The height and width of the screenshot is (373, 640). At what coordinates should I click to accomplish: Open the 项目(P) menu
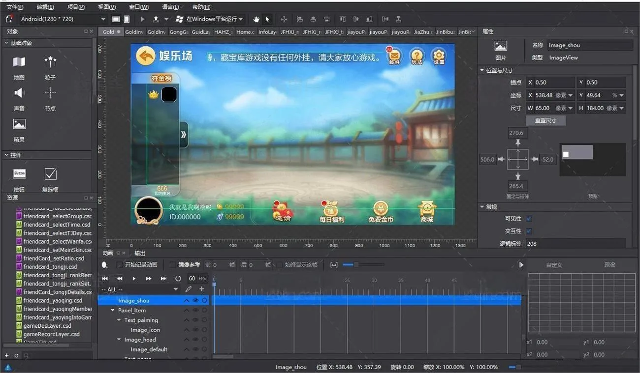[76, 7]
